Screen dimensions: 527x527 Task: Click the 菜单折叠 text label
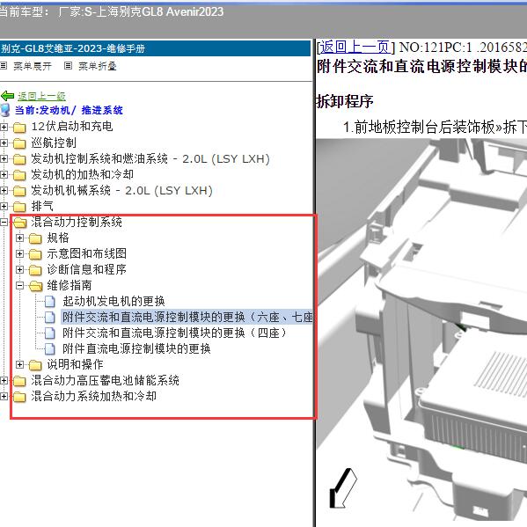coord(98,66)
